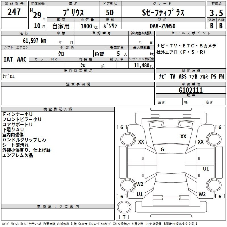Click vehicle history 自家用
The image size is (227, 227).
point(61,26)
